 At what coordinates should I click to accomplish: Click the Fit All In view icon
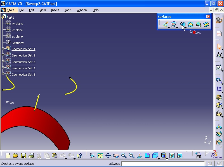100,156
